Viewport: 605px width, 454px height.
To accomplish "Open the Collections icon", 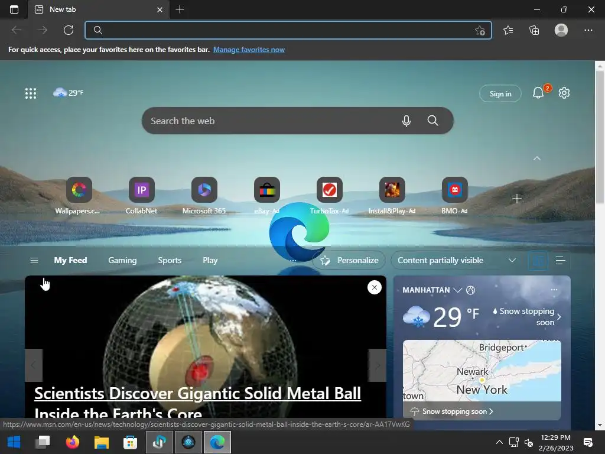I will tap(534, 30).
